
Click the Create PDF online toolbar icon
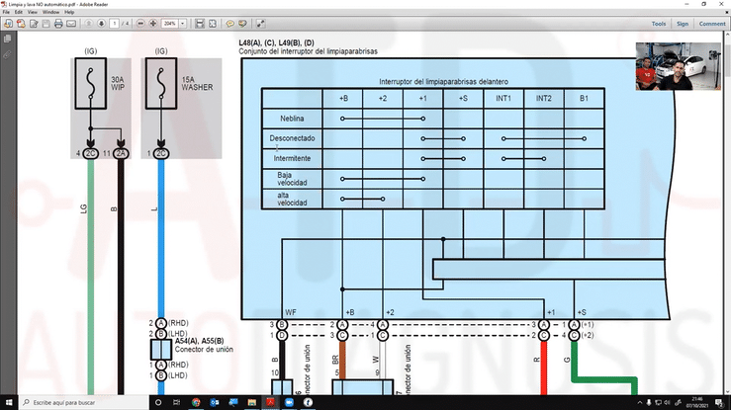click(8, 24)
